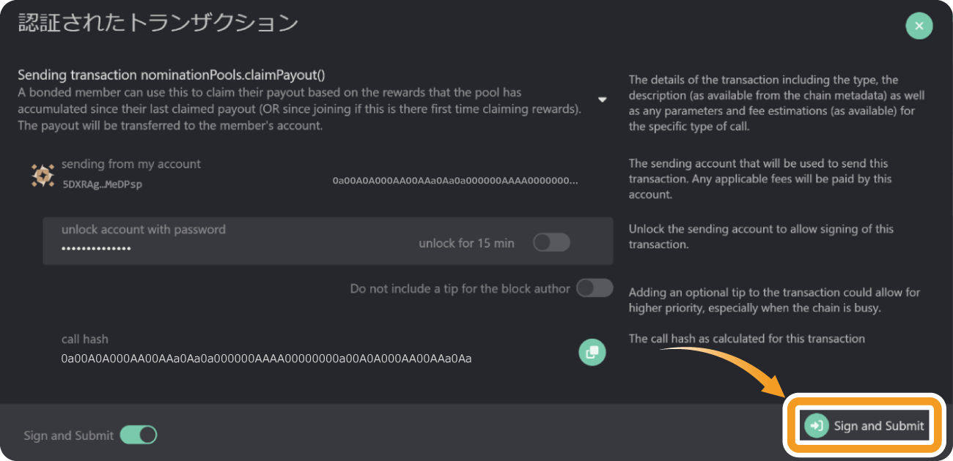Toggle the block author tip switch
Image resolution: width=953 pixels, height=461 pixels.
coord(595,288)
